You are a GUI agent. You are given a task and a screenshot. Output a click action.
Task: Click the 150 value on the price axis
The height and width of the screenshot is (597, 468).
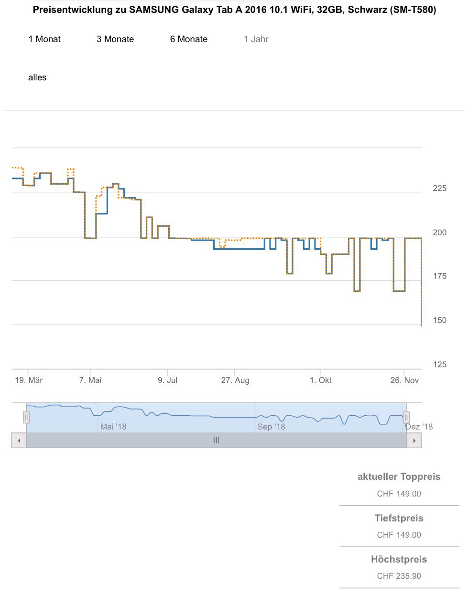pos(439,321)
